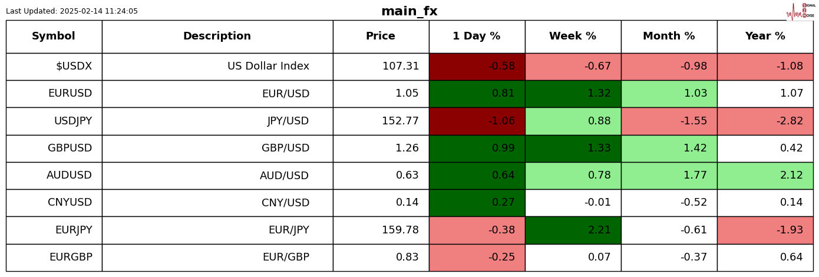
Task: Click the Price column header
Action: (x=381, y=37)
